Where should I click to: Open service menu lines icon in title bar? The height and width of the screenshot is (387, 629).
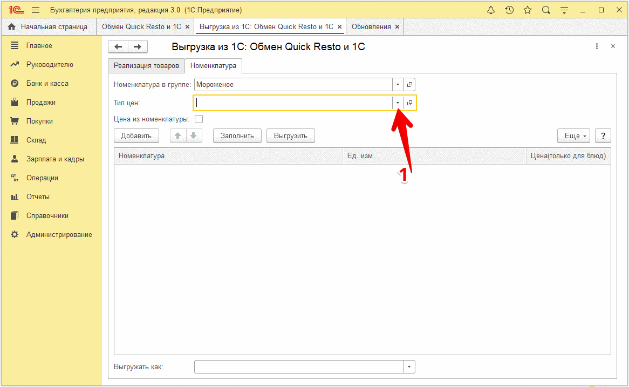click(x=564, y=10)
